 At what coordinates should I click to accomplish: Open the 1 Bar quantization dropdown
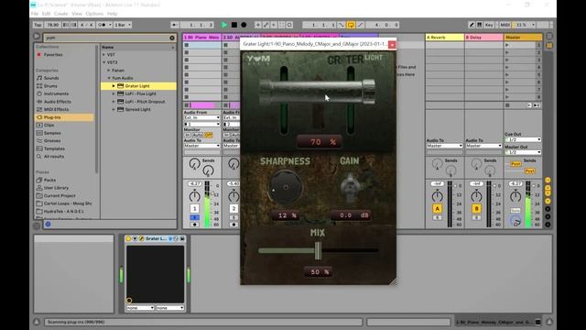point(123,25)
